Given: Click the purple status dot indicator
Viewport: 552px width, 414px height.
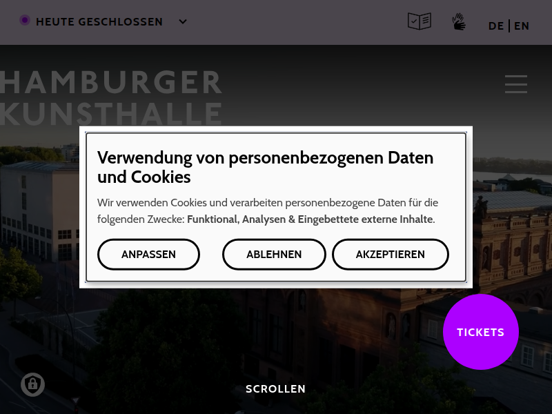Looking at the screenshot, I should pyautogui.click(x=25, y=21).
